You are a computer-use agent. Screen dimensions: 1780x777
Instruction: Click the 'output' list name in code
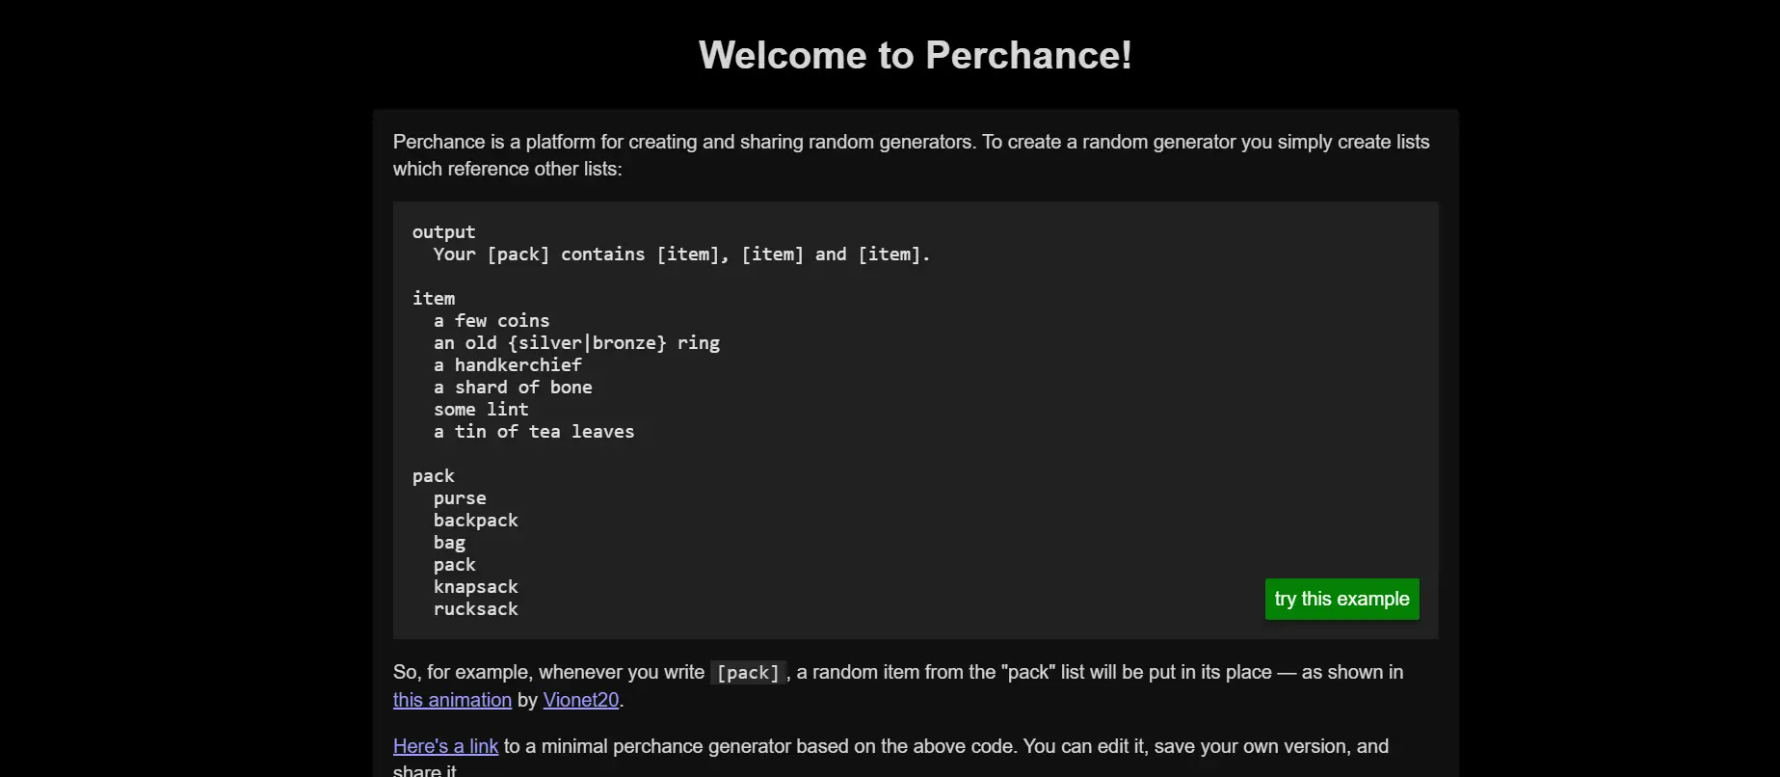(444, 232)
